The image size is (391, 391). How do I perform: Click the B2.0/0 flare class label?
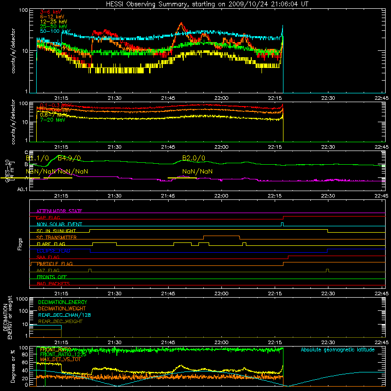[x=194, y=158]
